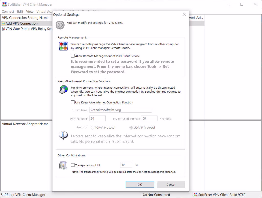
Task: Dismiss the dialog with Cancel
Action: coord(171,184)
